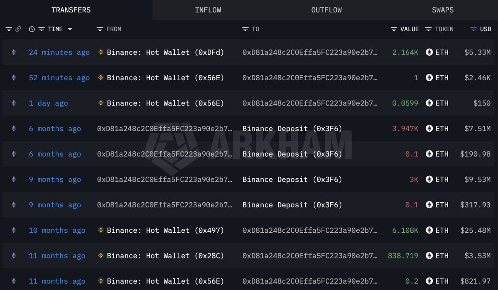Open the USD column filter
The height and width of the screenshot is (290, 498).
pyautogui.click(x=473, y=29)
